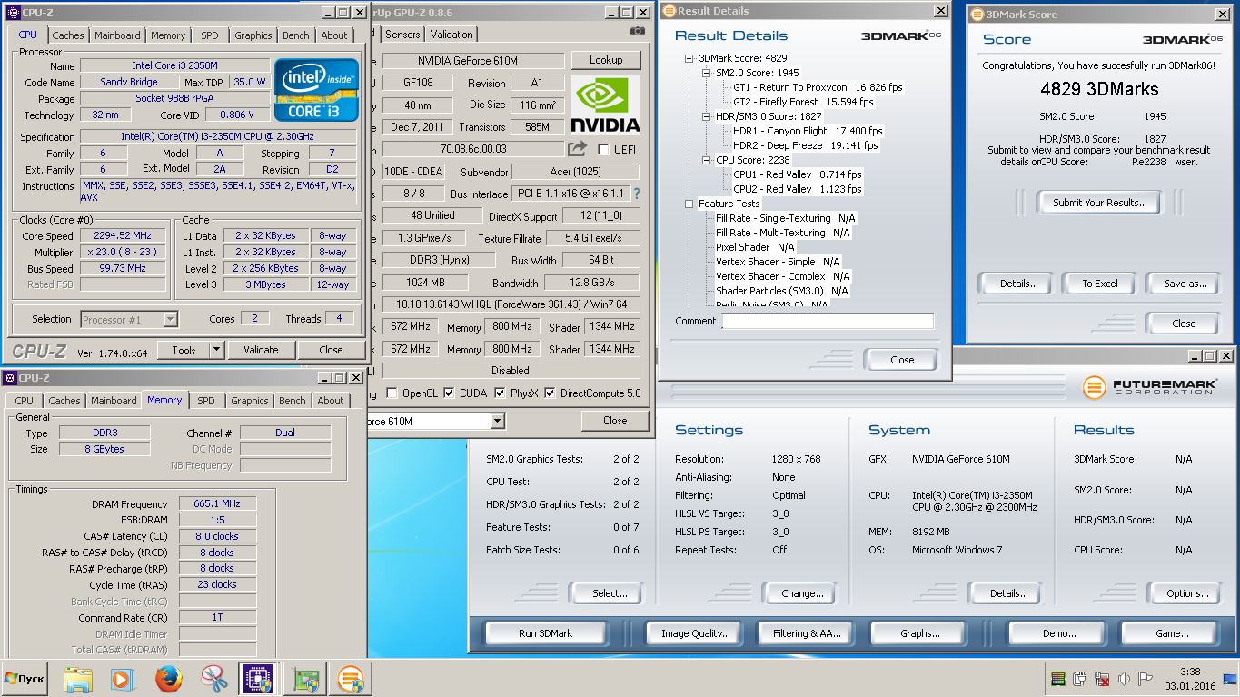The height and width of the screenshot is (697, 1240).
Task: Click the BIOS export arrow icon in GPU-Z
Action: pyautogui.click(x=578, y=149)
